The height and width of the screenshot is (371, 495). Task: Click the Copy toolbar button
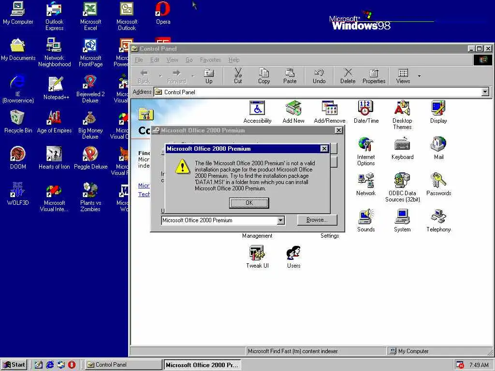pyautogui.click(x=264, y=76)
